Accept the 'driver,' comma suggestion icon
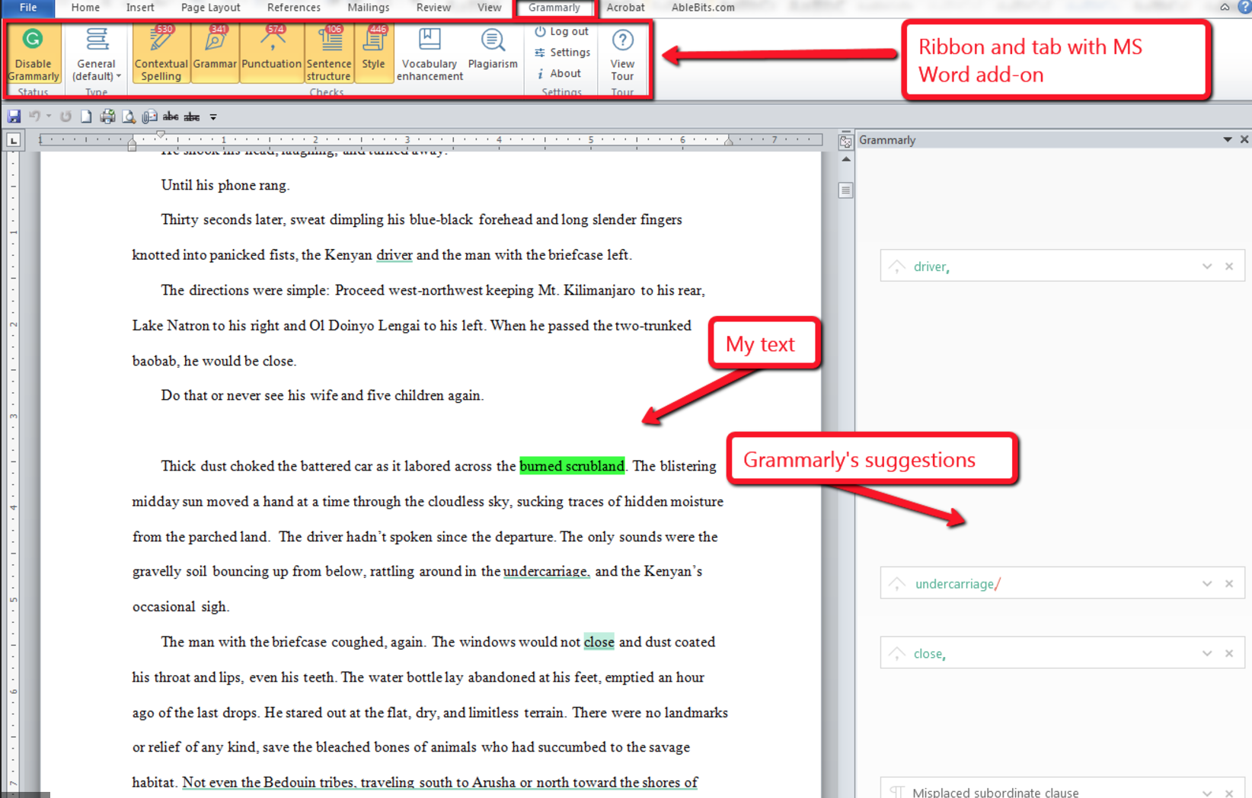 (897, 267)
